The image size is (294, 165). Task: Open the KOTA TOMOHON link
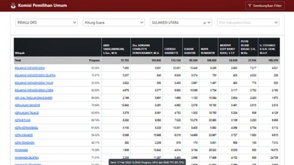[x=24, y=143]
